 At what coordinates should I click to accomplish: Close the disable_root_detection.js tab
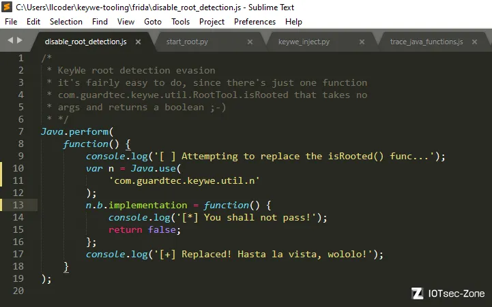click(138, 42)
